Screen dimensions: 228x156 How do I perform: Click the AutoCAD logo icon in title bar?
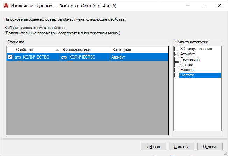(x=6, y=6)
